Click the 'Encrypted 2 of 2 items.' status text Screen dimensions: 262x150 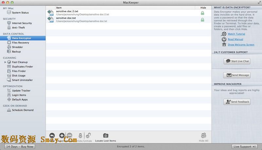click(x=131, y=146)
